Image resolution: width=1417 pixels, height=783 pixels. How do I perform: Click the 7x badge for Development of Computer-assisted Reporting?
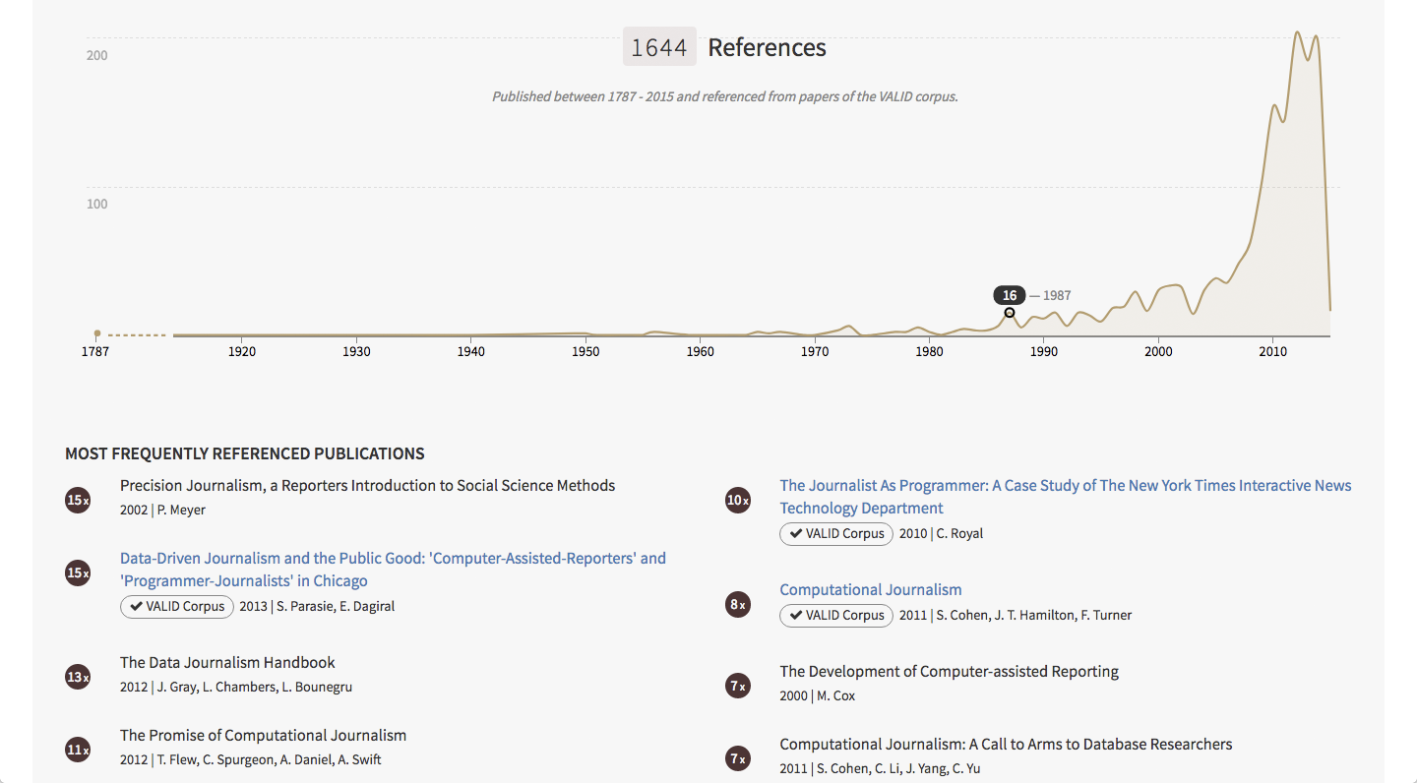click(738, 686)
